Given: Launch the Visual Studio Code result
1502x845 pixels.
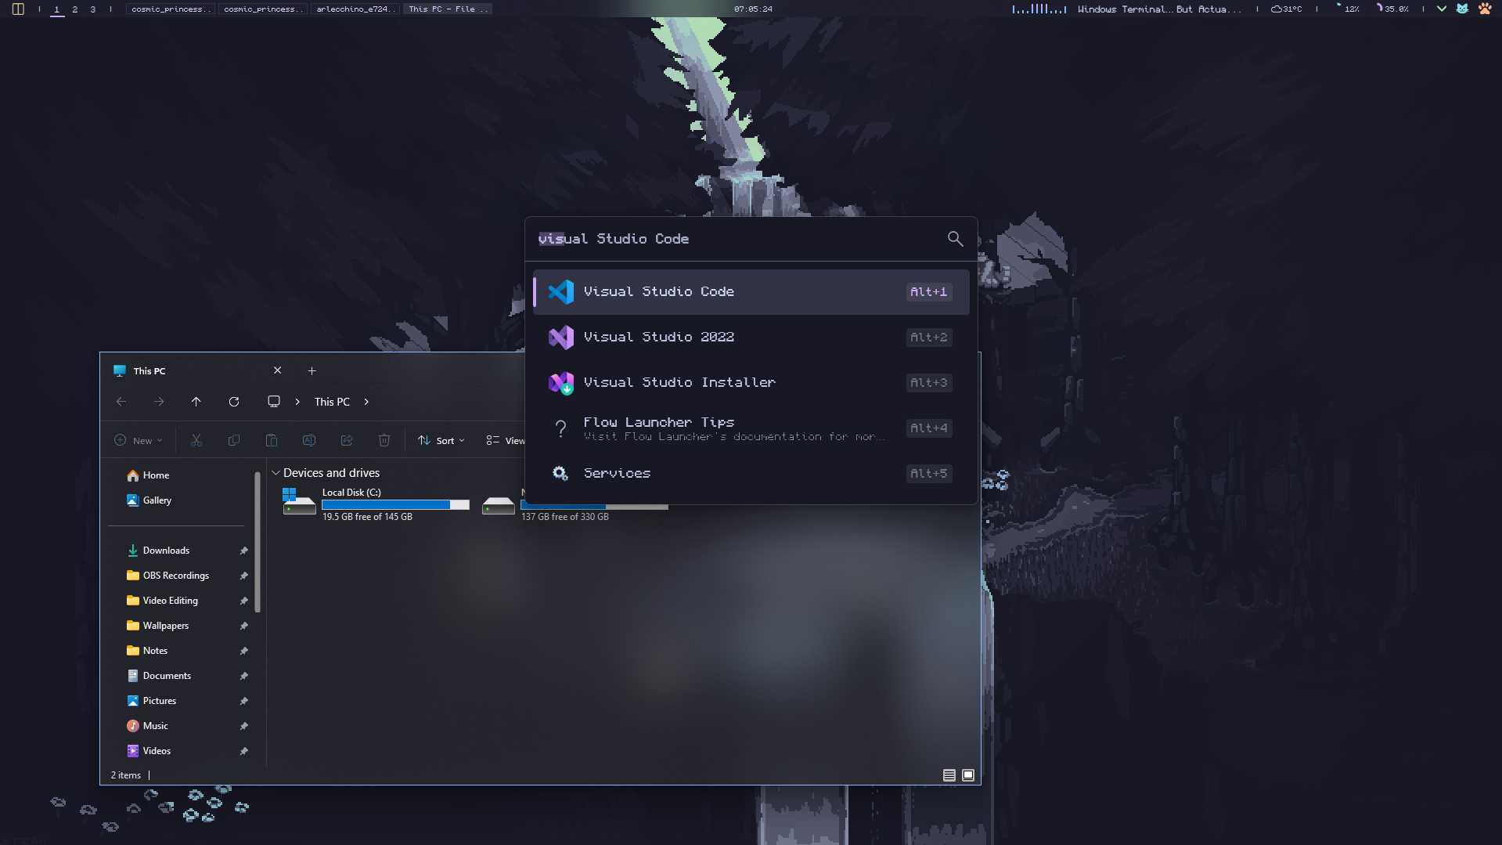Looking at the screenshot, I should coord(751,292).
